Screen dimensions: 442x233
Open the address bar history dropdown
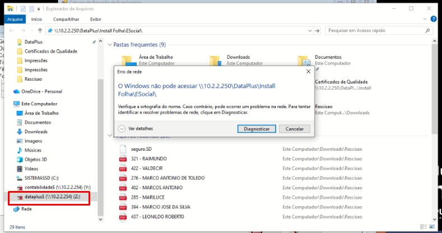(310, 31)
